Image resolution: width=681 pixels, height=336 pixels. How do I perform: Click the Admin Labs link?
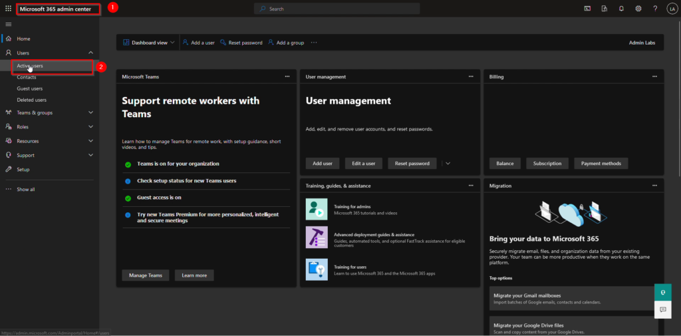642,43
